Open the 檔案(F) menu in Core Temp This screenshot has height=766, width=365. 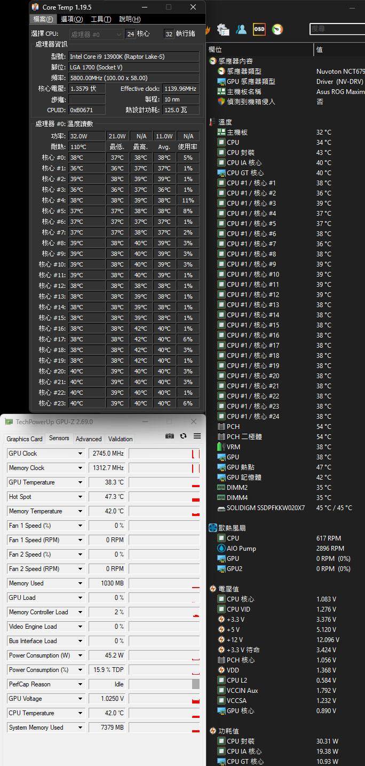click(x=43, y=19)
